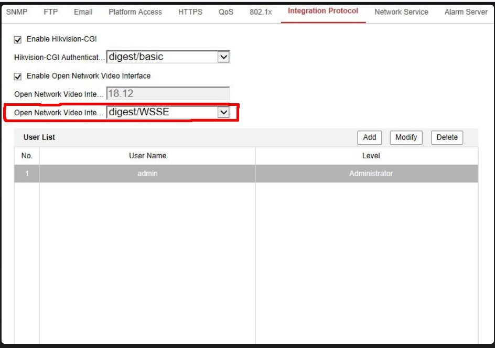Click the Add user button

370,137
